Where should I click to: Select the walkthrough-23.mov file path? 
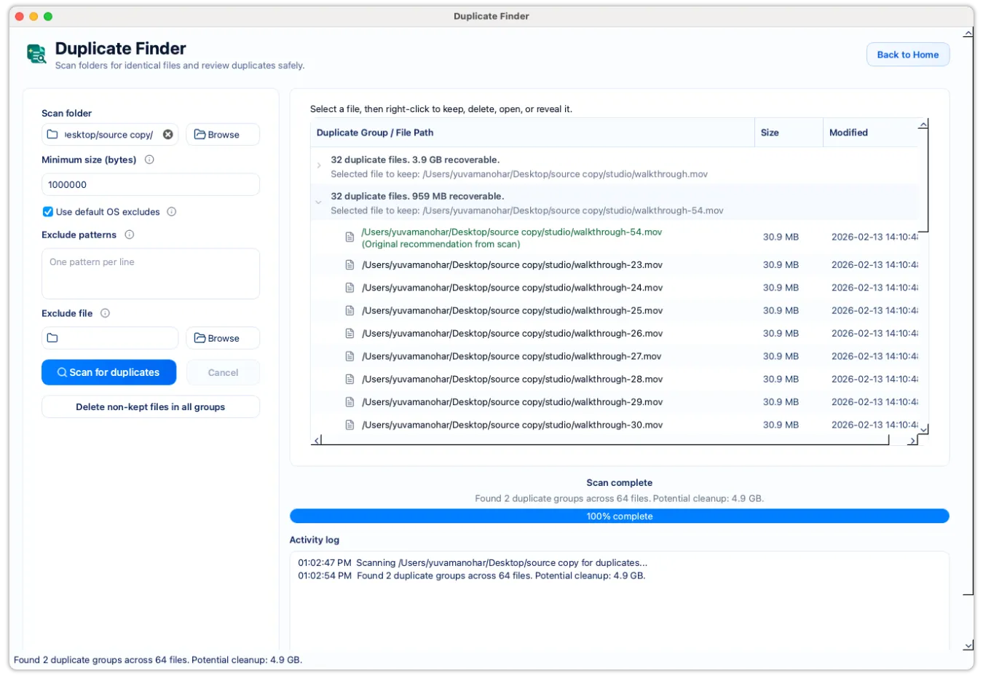click(x=512, y=265)
